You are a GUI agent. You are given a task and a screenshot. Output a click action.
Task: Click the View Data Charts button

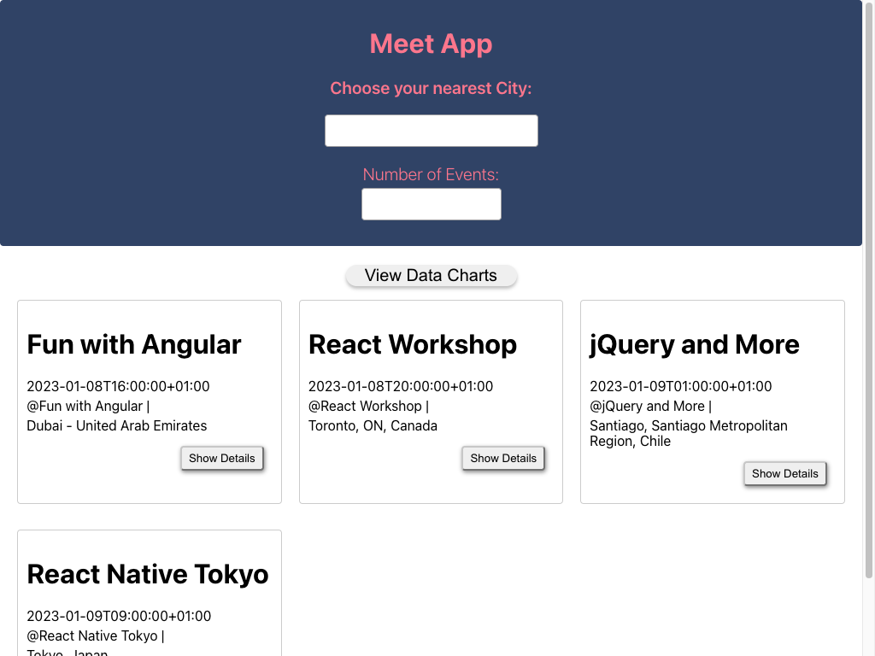pyautogui.click(x=431, y=275)
